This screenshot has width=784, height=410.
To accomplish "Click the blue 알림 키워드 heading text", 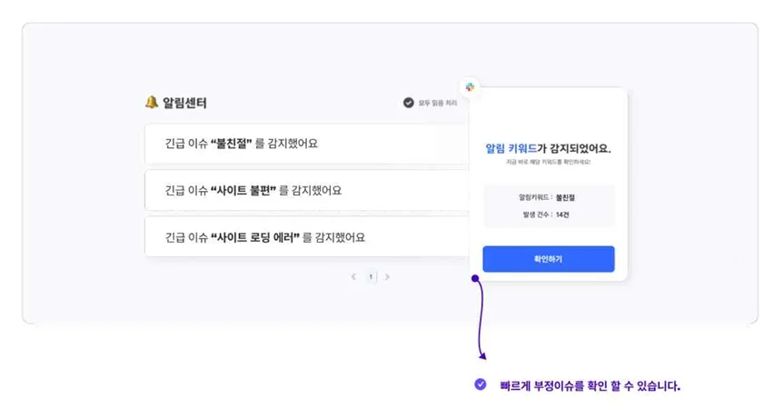I will pyautogui.click(x=511, y=148).
